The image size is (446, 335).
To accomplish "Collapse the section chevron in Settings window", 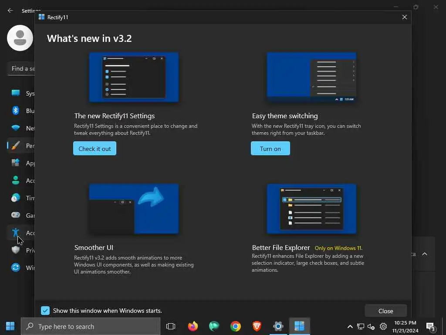I will coord(425,254).
